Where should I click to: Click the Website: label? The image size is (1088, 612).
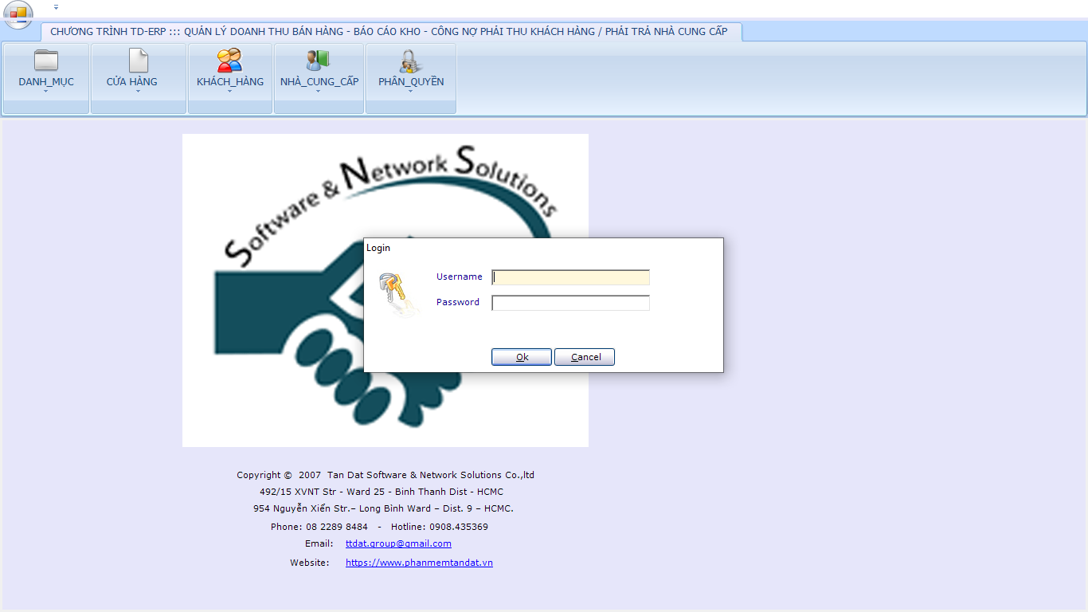point(310,563)
